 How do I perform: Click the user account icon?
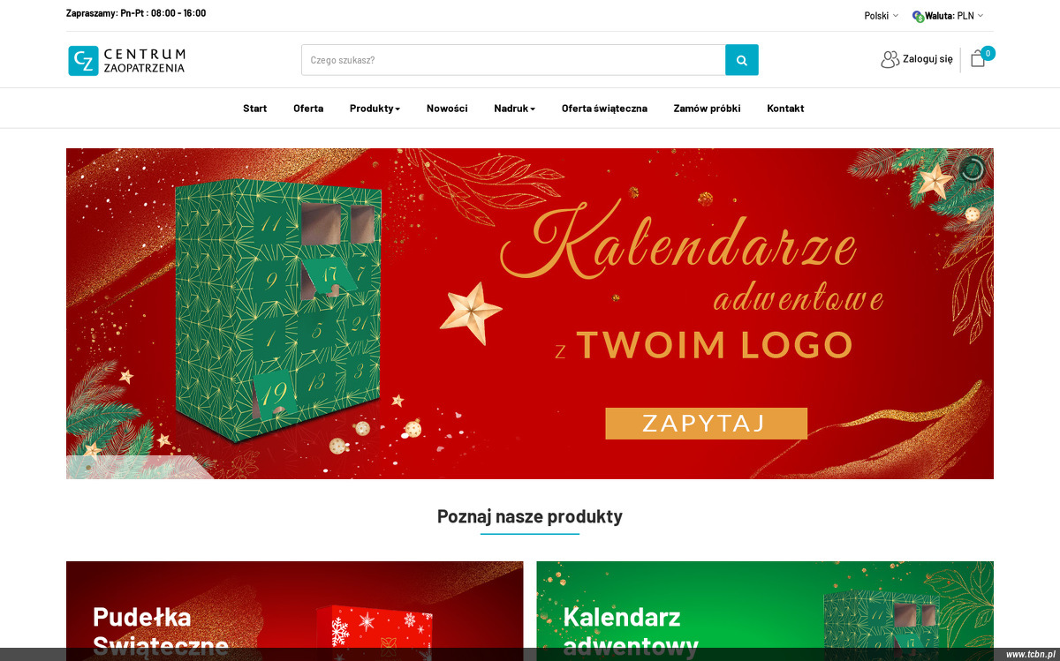click(x=890, y=59)
